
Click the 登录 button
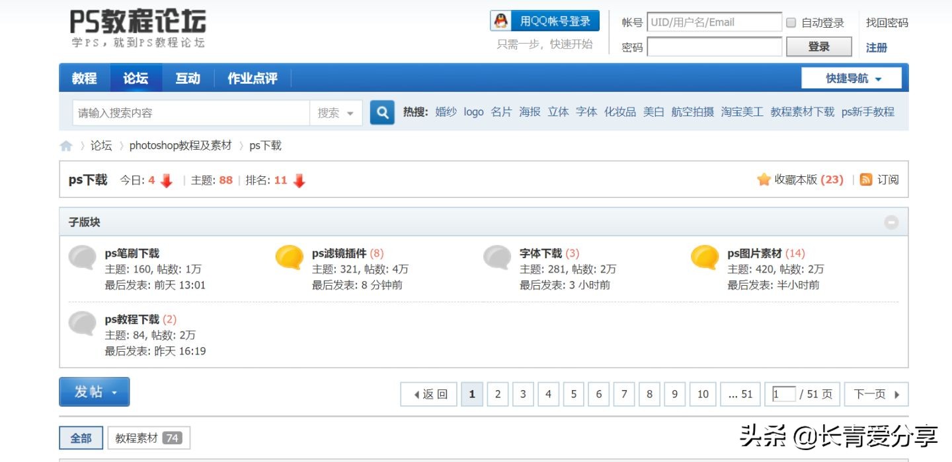tap(818, 46)
